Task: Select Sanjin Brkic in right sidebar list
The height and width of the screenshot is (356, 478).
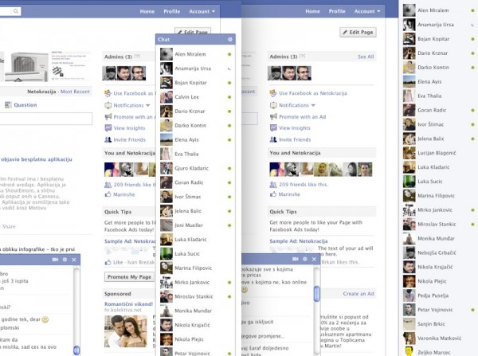Action: point(439,324)
